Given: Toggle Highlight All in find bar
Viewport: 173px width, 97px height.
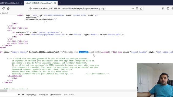Looking at the screenshot, I should click(x=31, y=95).
